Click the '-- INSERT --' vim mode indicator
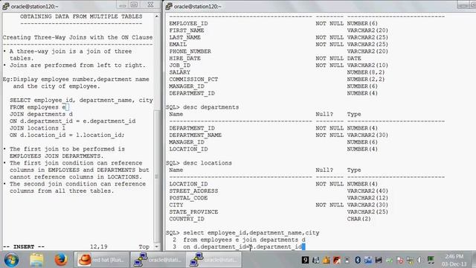Viewport: 476px width, 268px height. [x=24, y=246]
